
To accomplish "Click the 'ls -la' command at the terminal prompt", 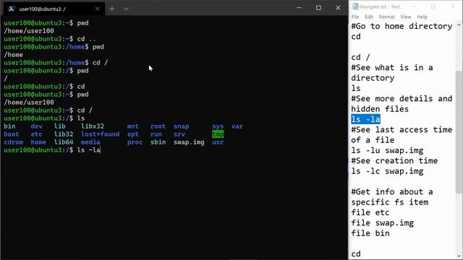I will coord(88,150).
